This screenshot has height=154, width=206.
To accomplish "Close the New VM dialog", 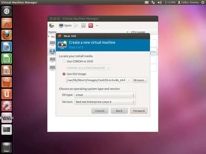I will (x=60, y=36).
